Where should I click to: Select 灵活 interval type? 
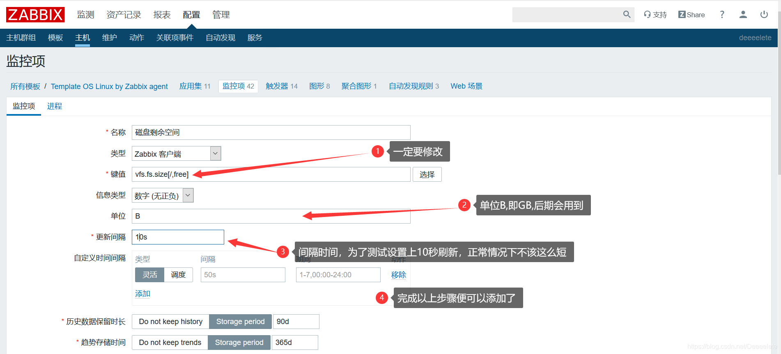coord(150,275)
